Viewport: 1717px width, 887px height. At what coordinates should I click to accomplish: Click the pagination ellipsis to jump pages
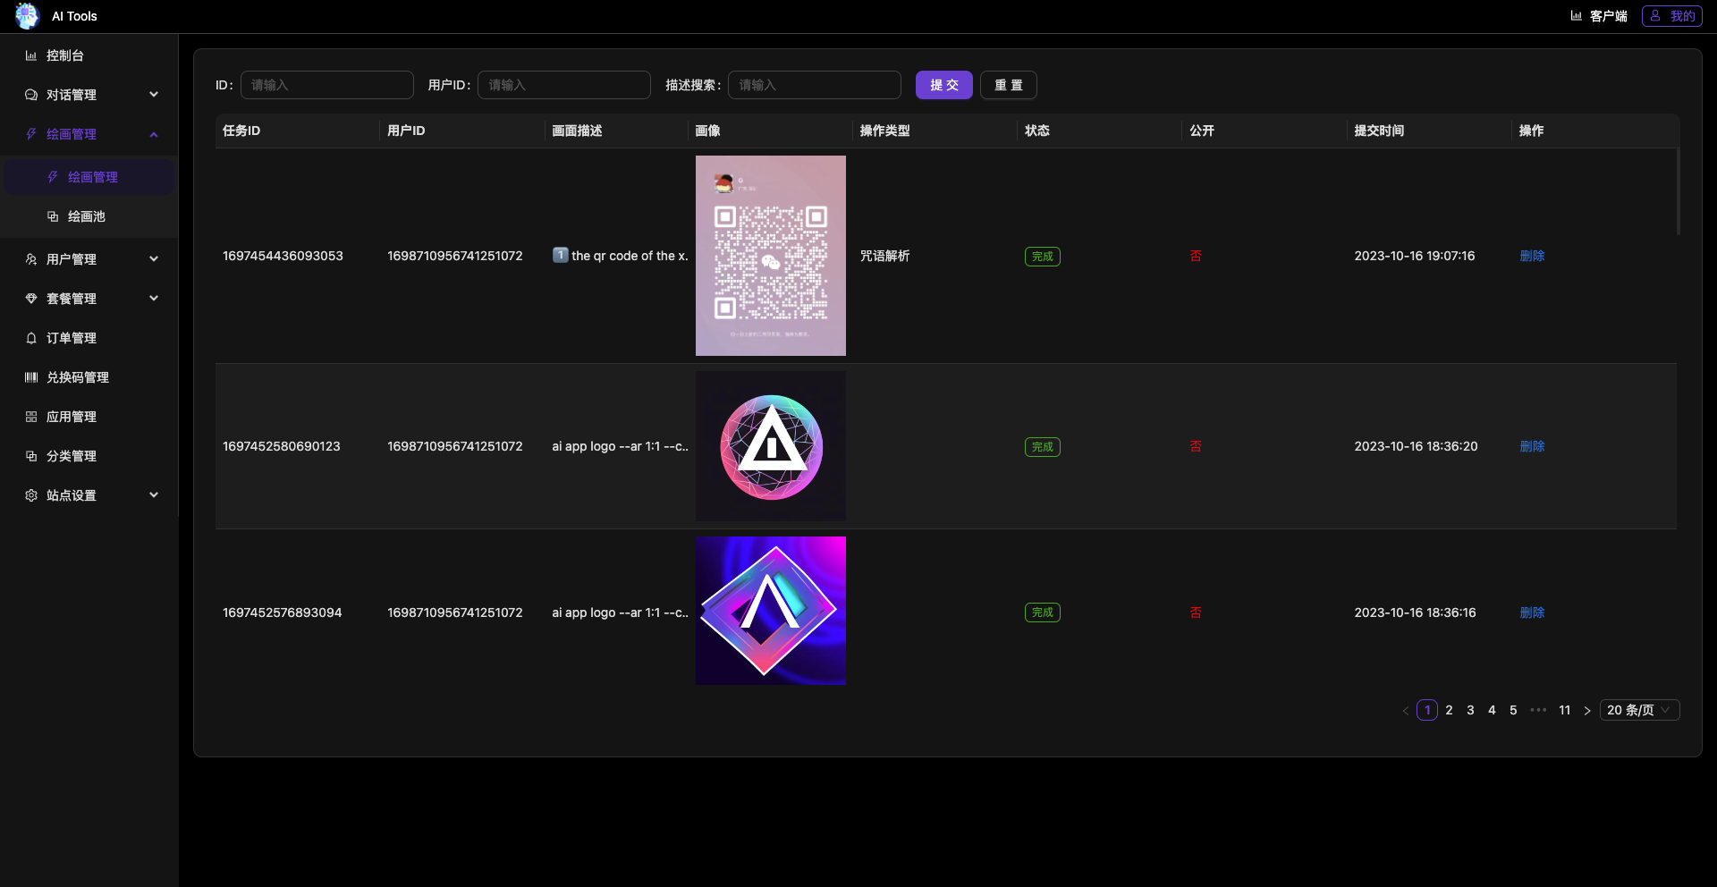point(1538,710)
